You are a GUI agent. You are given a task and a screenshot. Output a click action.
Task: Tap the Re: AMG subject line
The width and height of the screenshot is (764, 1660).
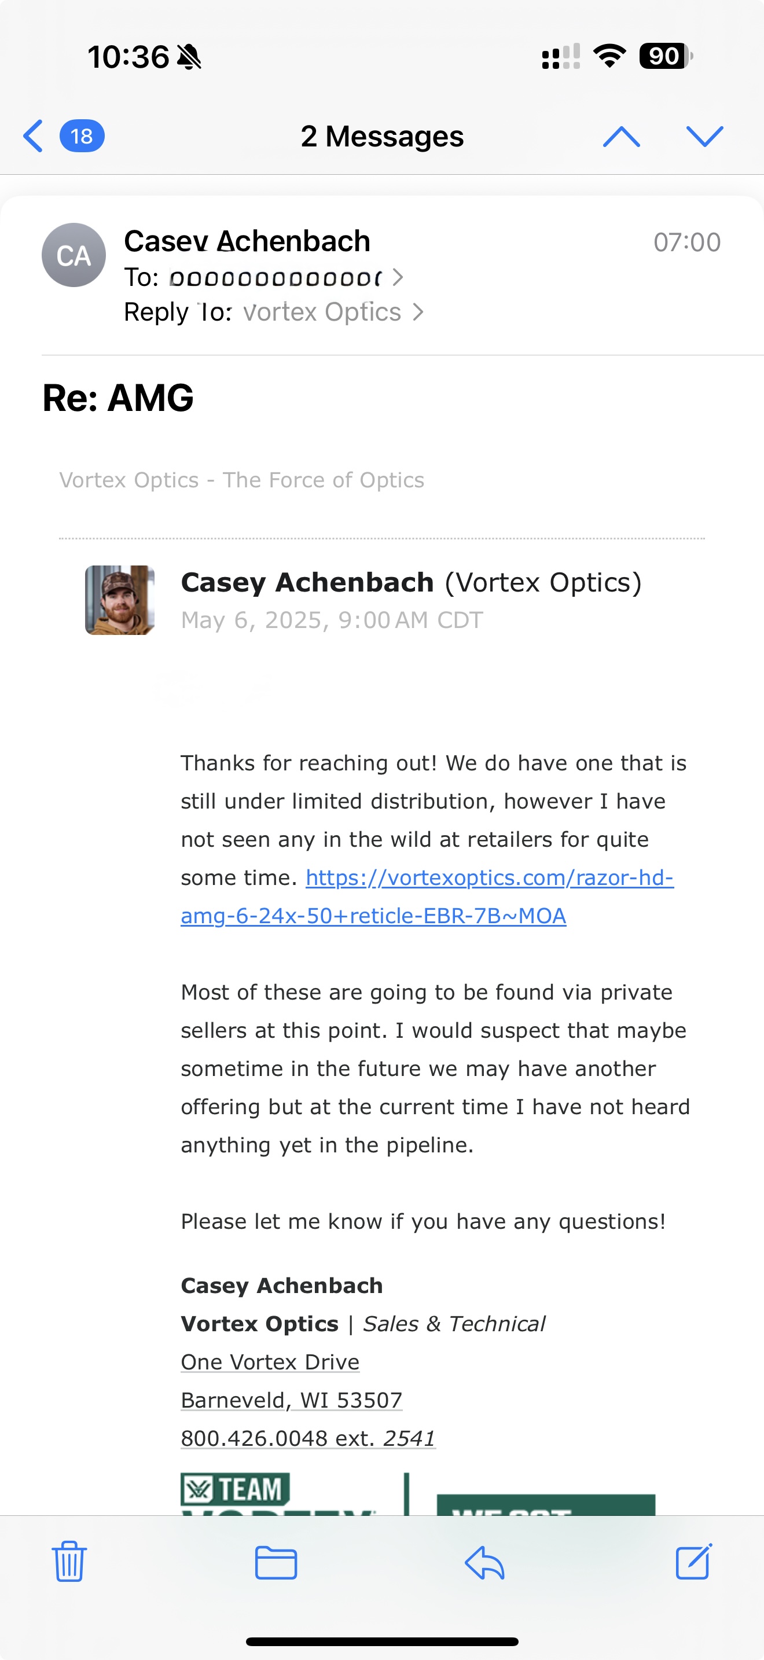118,398
